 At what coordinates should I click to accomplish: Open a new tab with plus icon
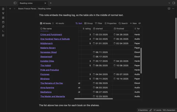click(x=51, y=3)
